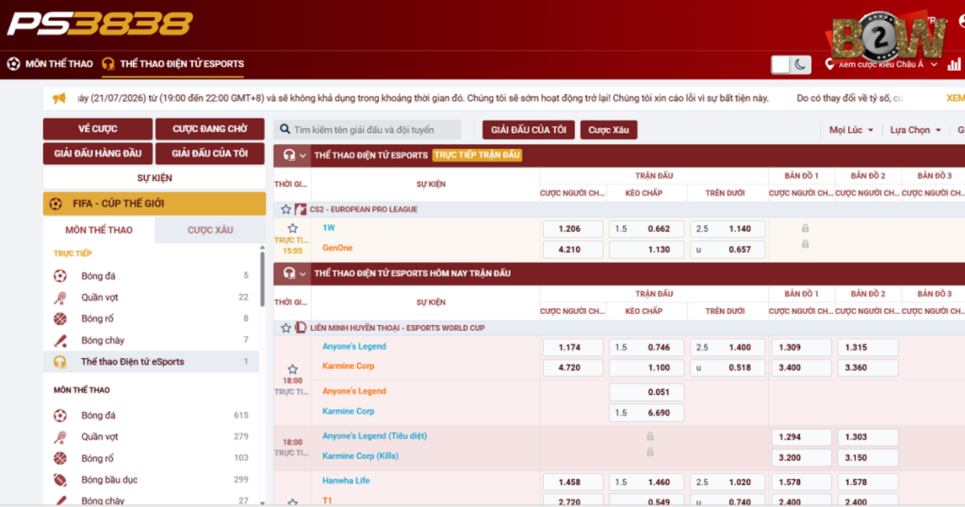Click the bar chart icon at top right
Image resolution: width=965 pixels, height=507 pixels.
click(955, 64)
